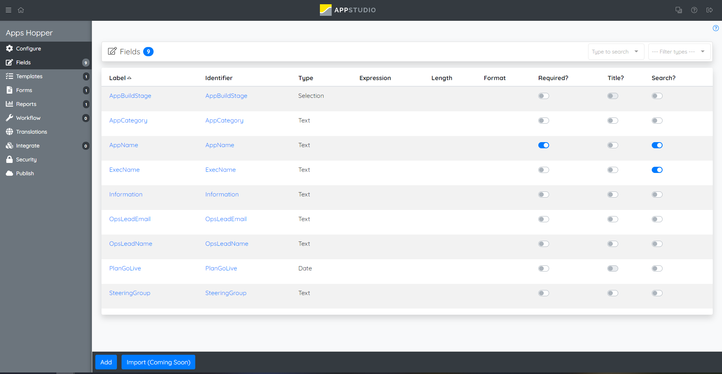The width and height of the screenshot is (722, 374).
Task: Open the PlanGoLive identifier link
Action: coord(221,268)
